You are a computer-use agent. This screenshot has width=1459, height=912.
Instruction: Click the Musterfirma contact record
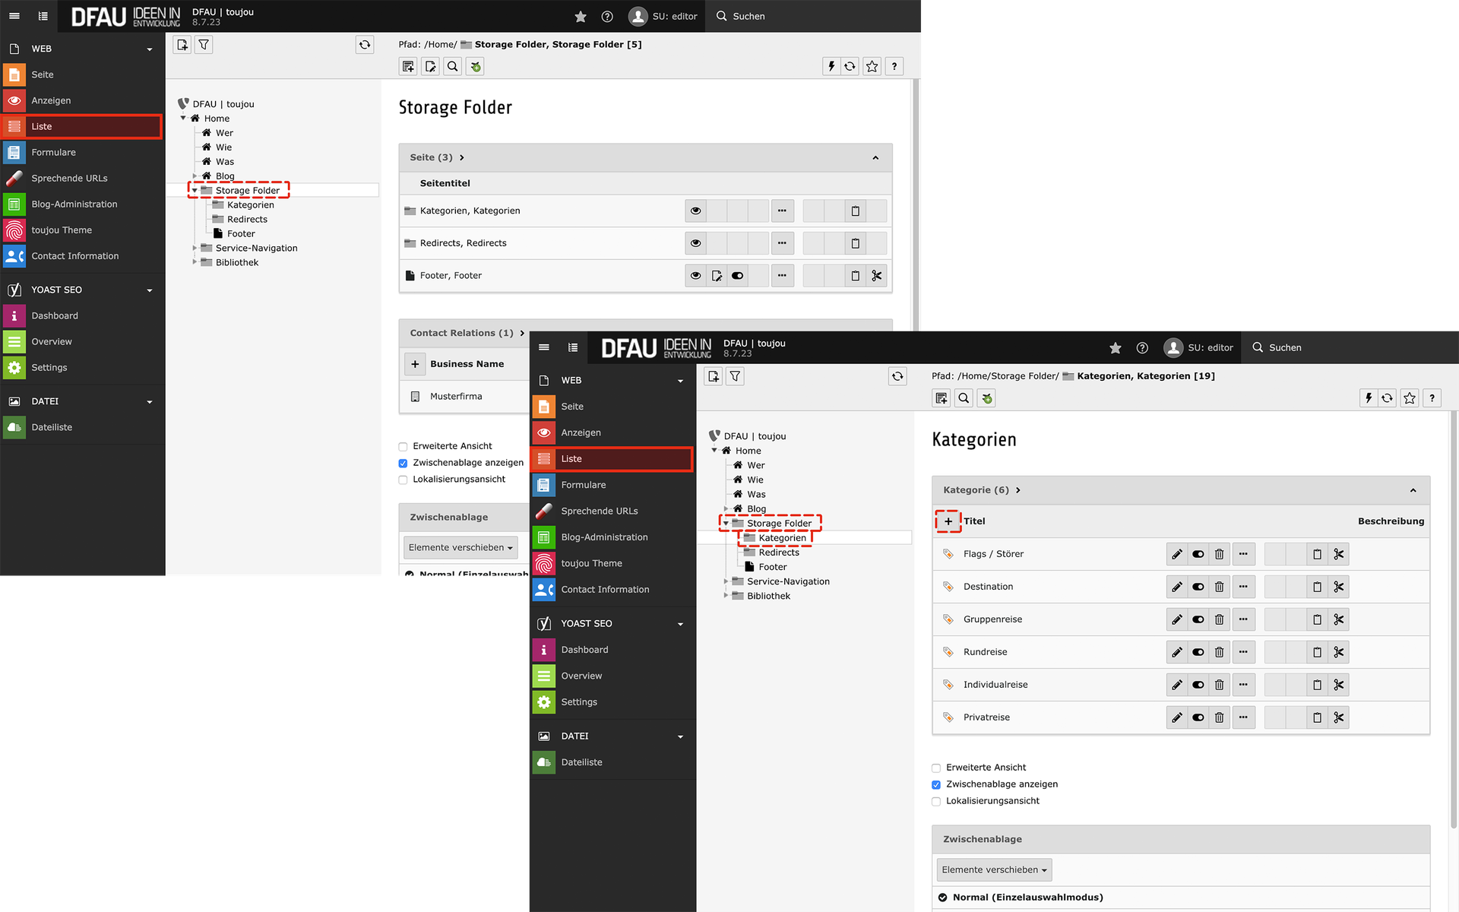455,396
